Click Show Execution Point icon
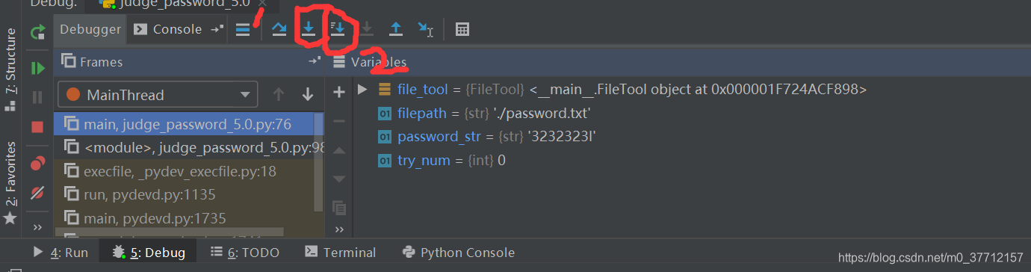 [243, 30]
